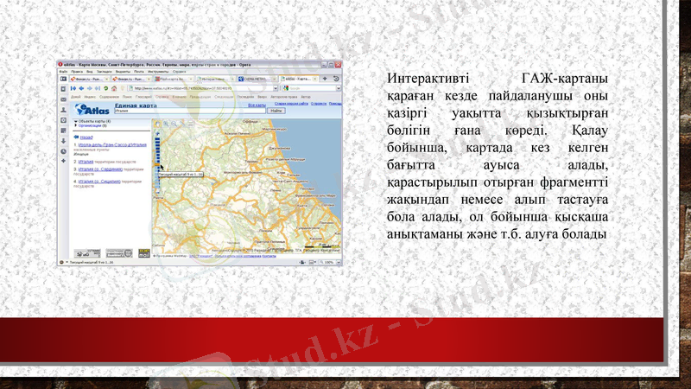
Task: Click the plus at top of zoom slider
Action: point(157,134)
